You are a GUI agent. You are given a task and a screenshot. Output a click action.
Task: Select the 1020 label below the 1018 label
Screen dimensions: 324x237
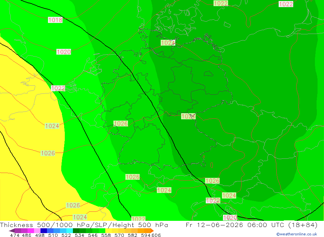[x=64, y=52]
